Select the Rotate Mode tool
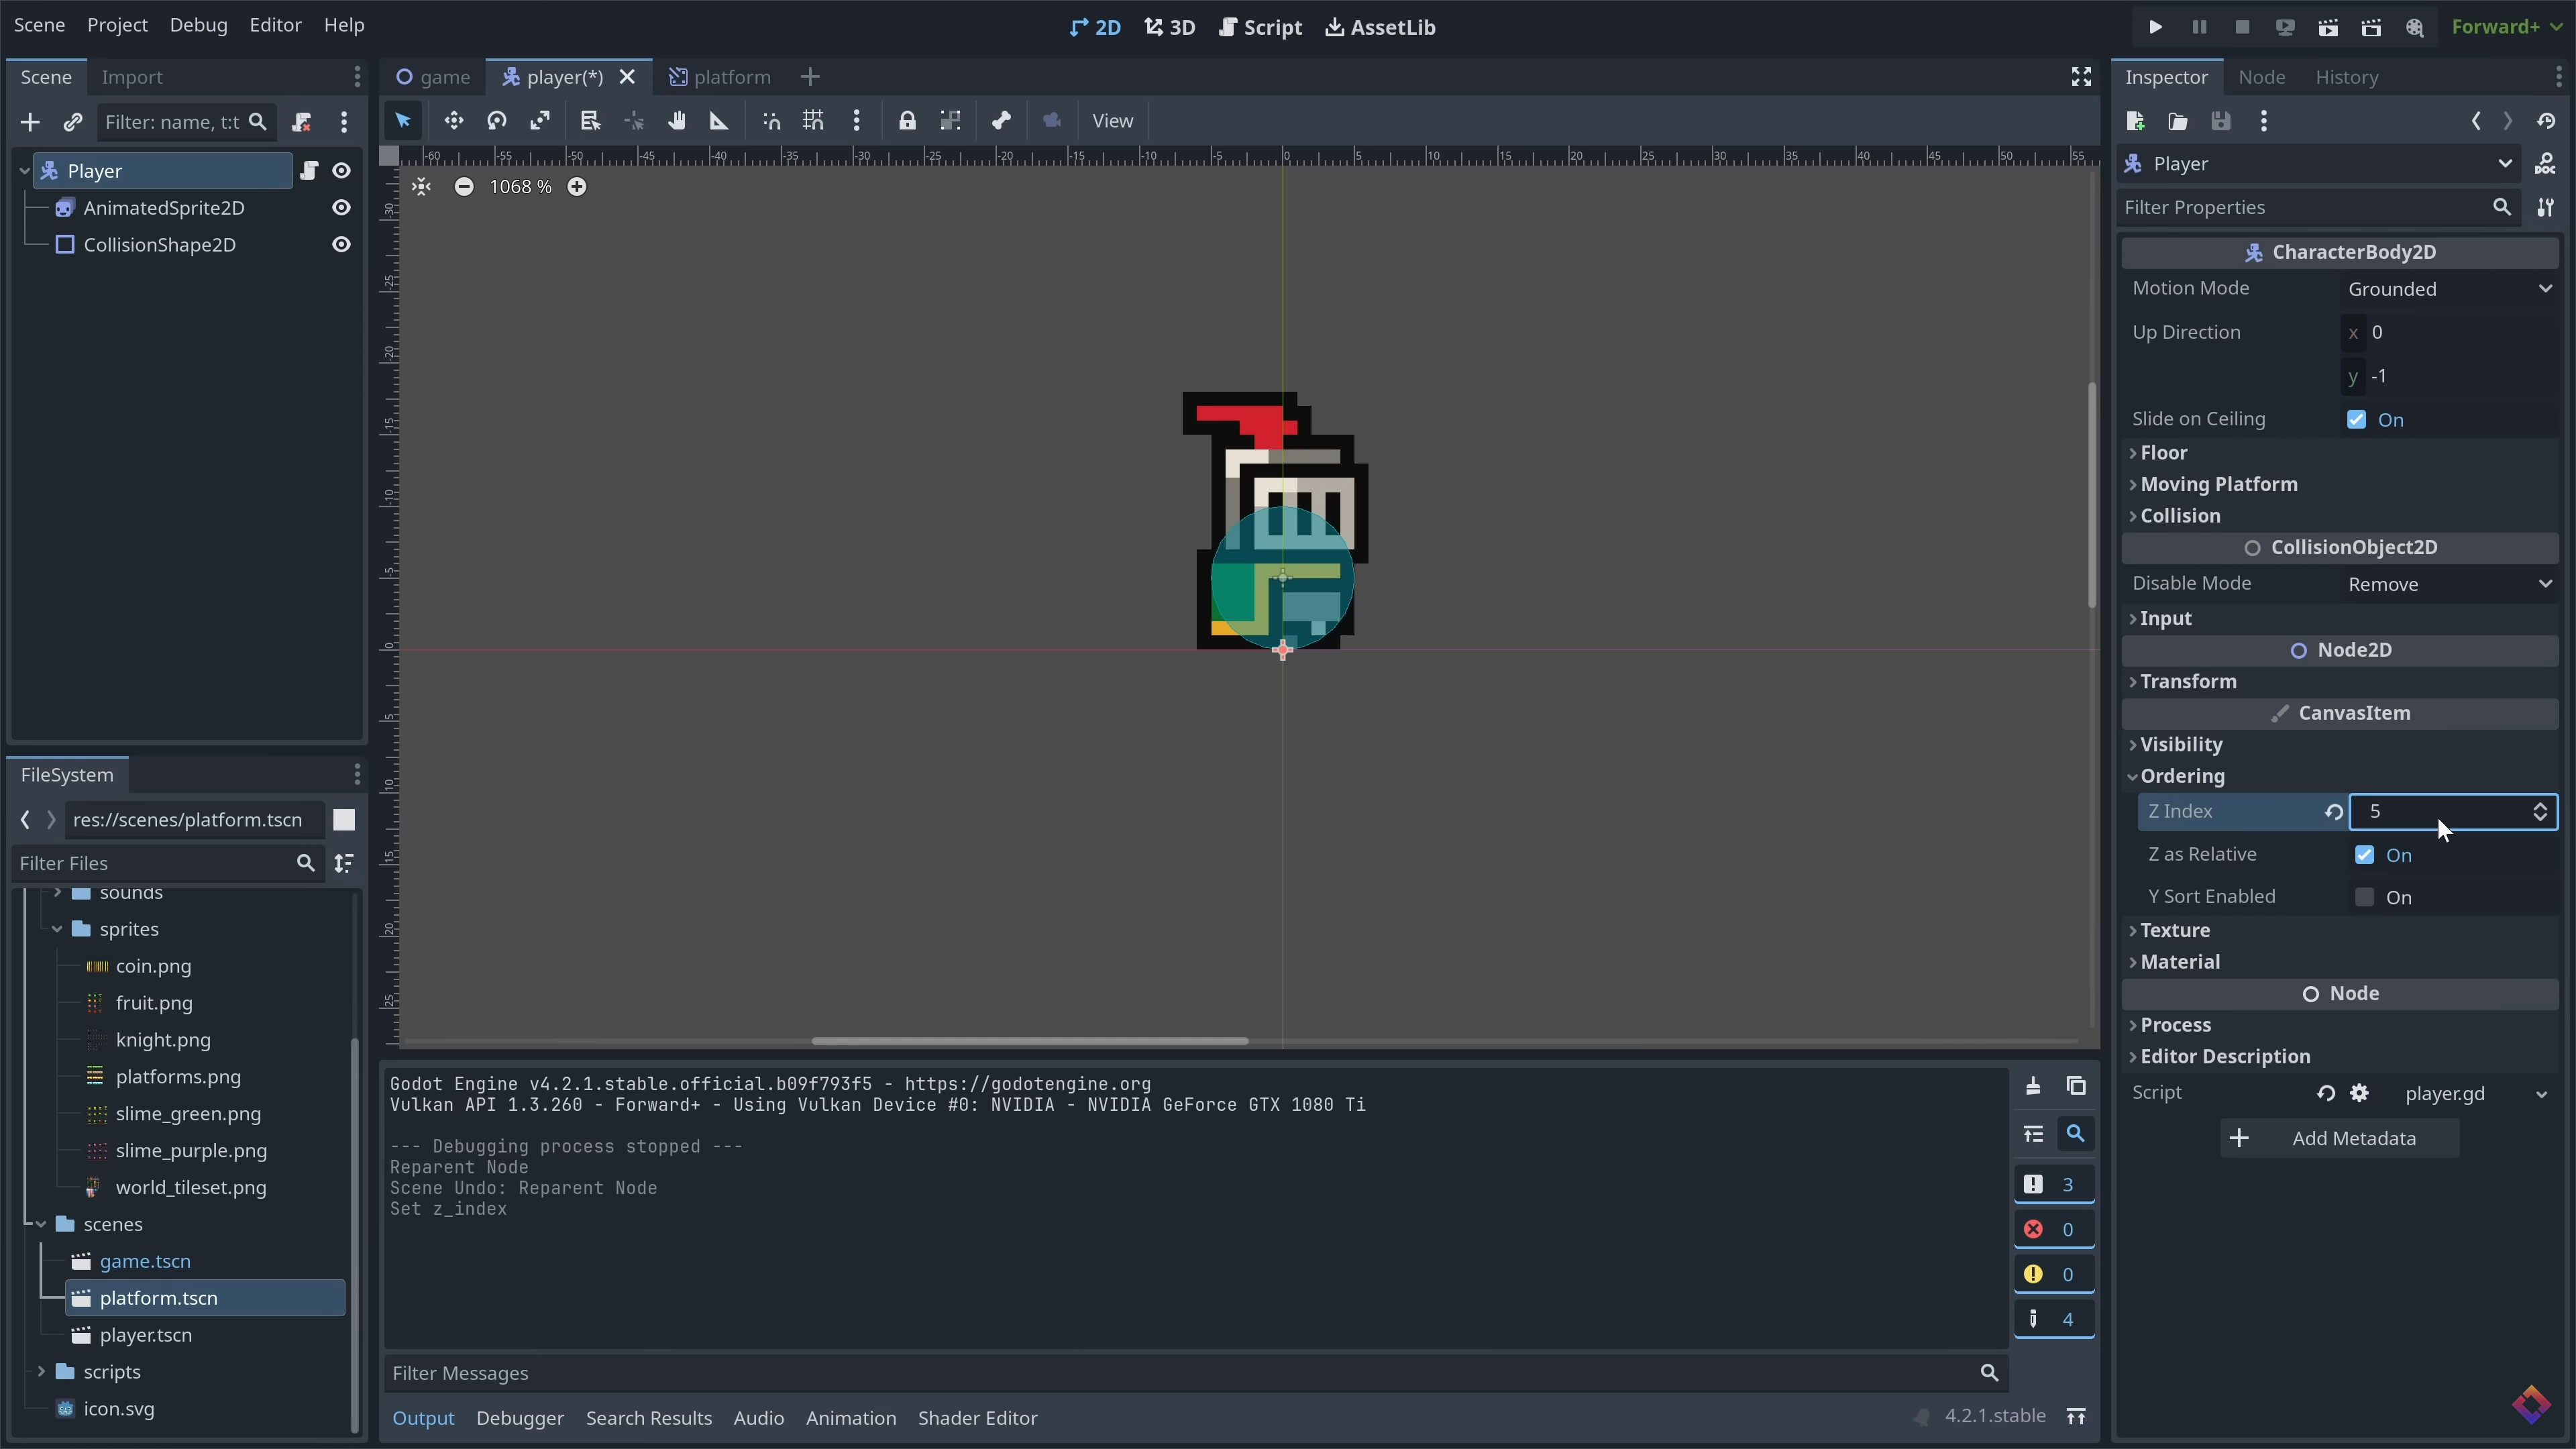 [x=497, y=121]
